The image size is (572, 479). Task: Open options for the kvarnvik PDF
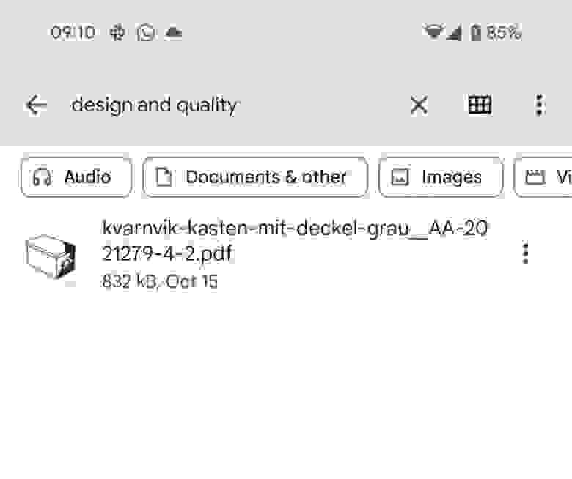(x=525, y=253)
